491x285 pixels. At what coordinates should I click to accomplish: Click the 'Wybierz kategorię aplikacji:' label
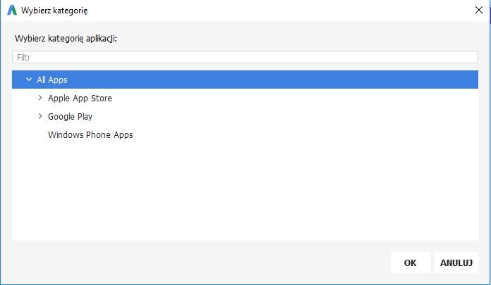coord(66,38)
